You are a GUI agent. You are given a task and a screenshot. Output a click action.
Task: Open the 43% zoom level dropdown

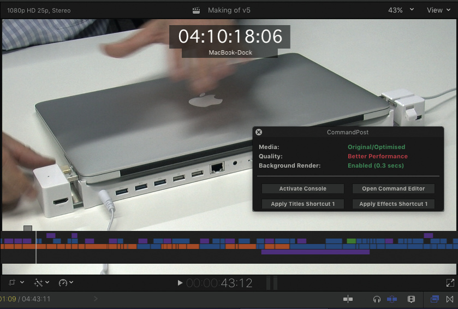click(401, 10)
